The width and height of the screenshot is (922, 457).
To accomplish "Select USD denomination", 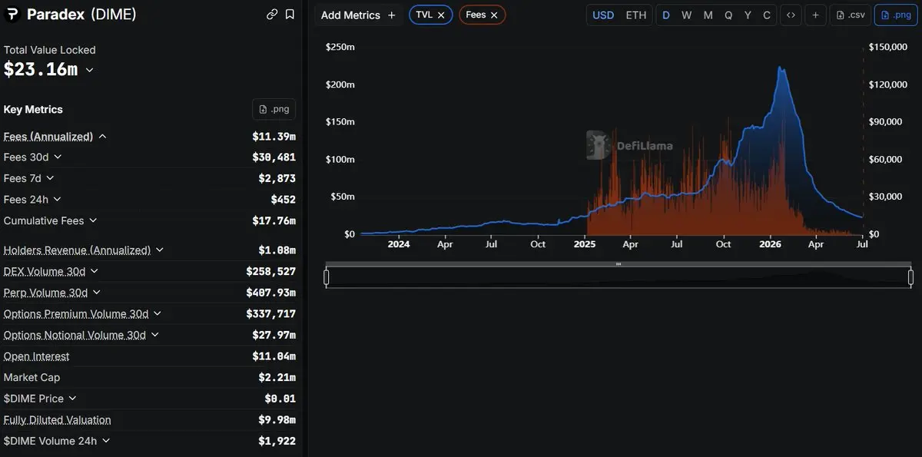I will pos(603,15).
